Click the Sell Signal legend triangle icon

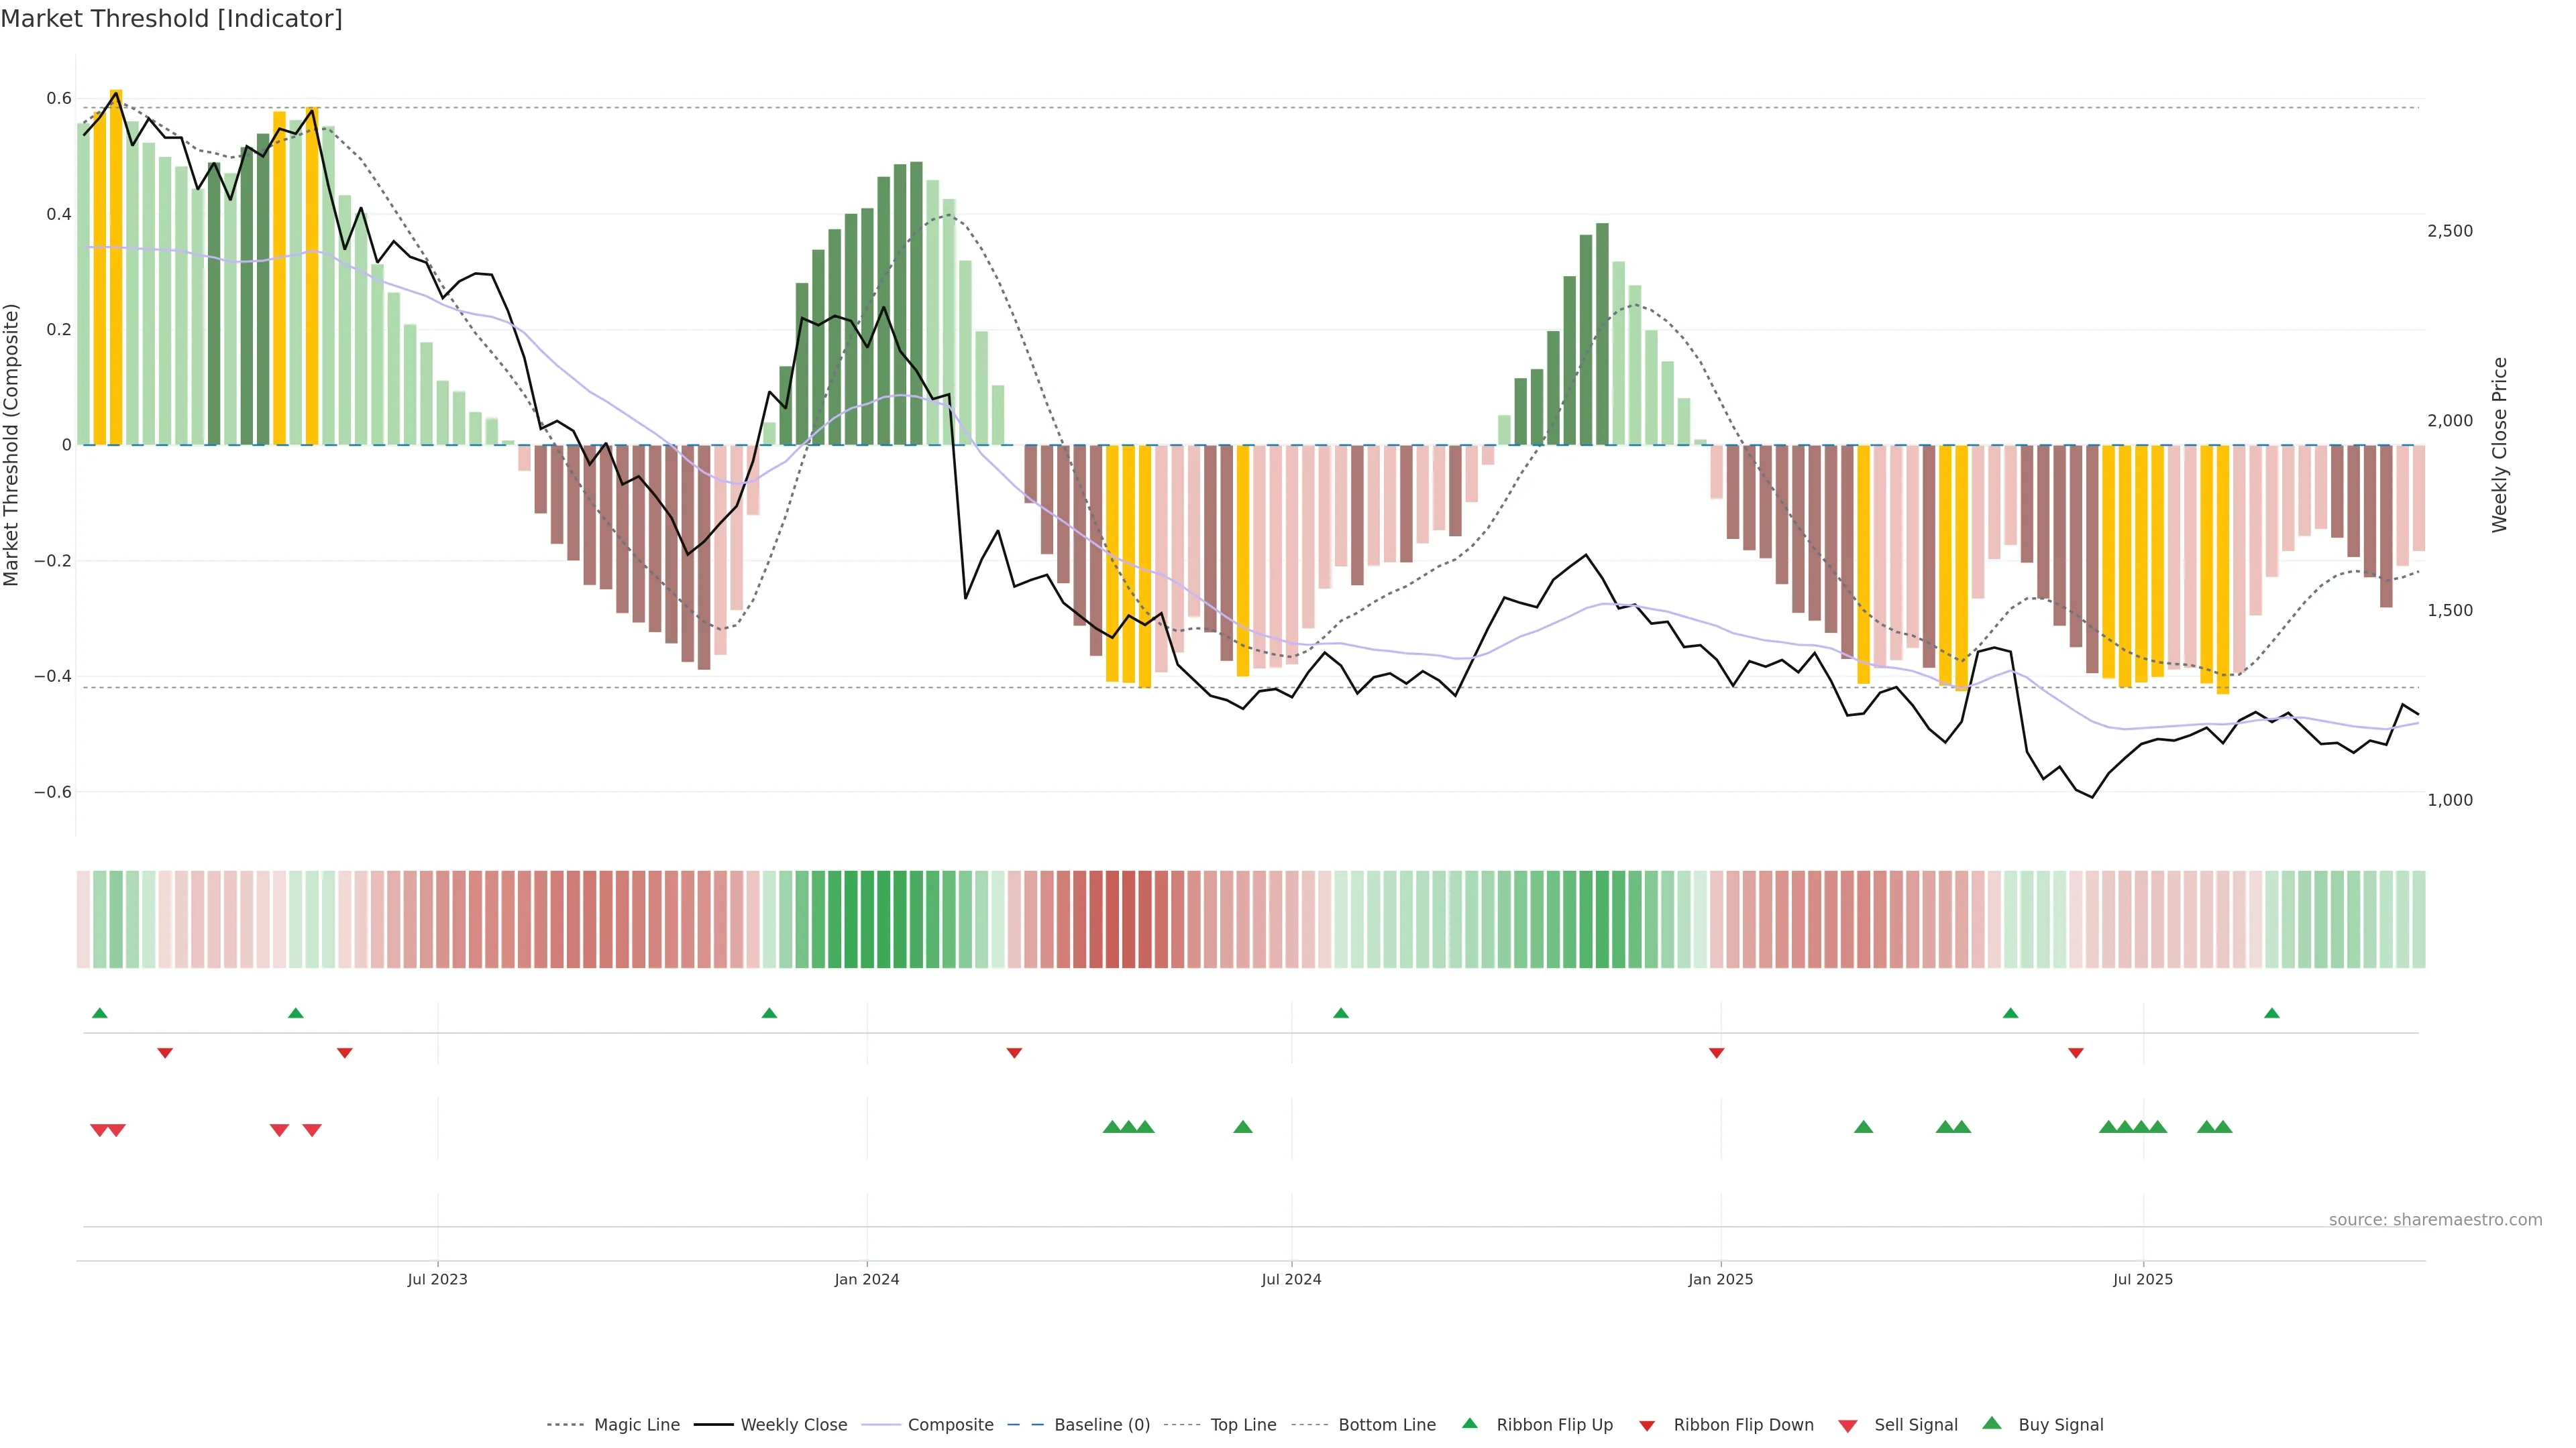(x=1847, y=1425)
